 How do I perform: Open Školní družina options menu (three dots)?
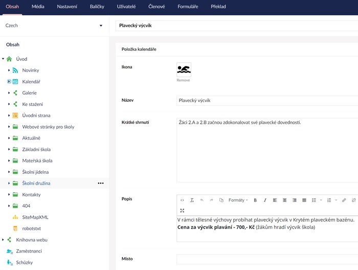100,183
